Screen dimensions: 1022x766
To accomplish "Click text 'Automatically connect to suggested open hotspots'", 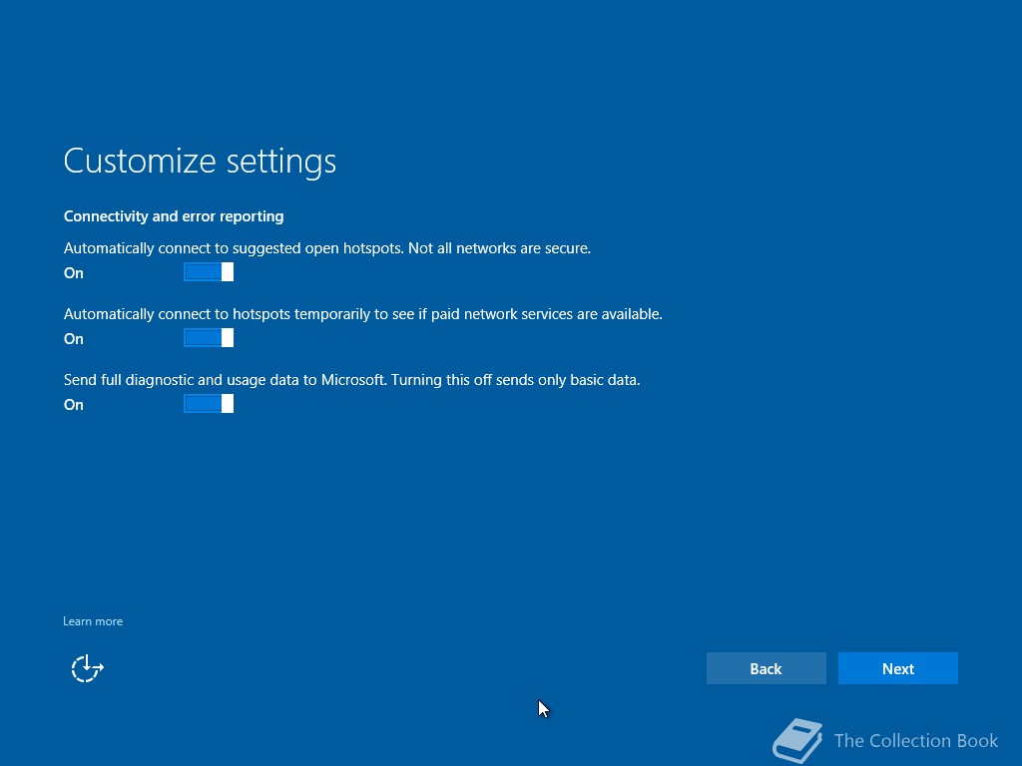I will (x=234, y=248).
